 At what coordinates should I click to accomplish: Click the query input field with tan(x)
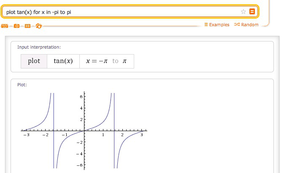[122, 12]
